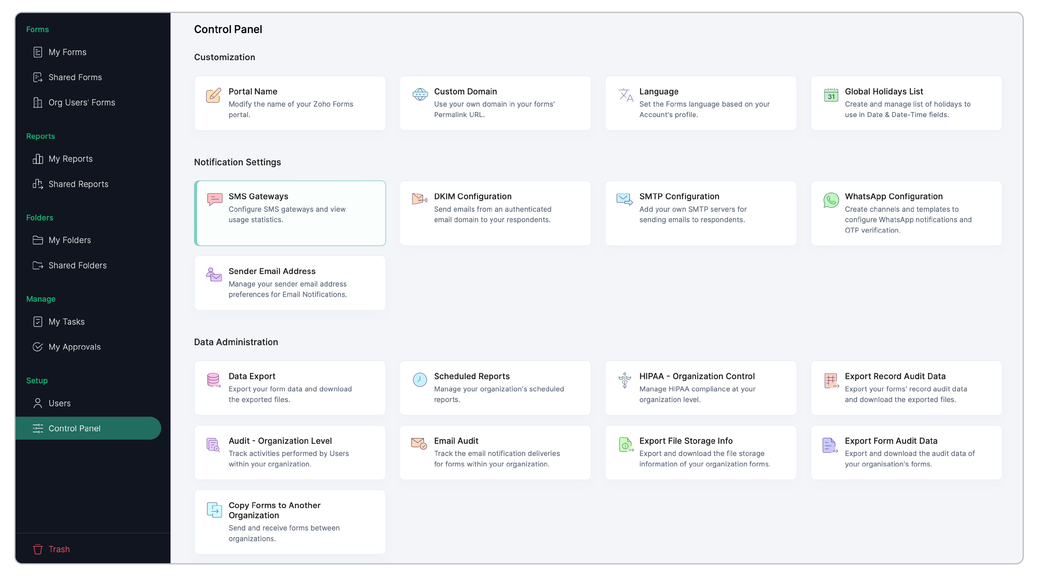Screen dimensions: 1038x582
Task: Click the Scheduled Reports clock icon
Action: click(419, 379)
